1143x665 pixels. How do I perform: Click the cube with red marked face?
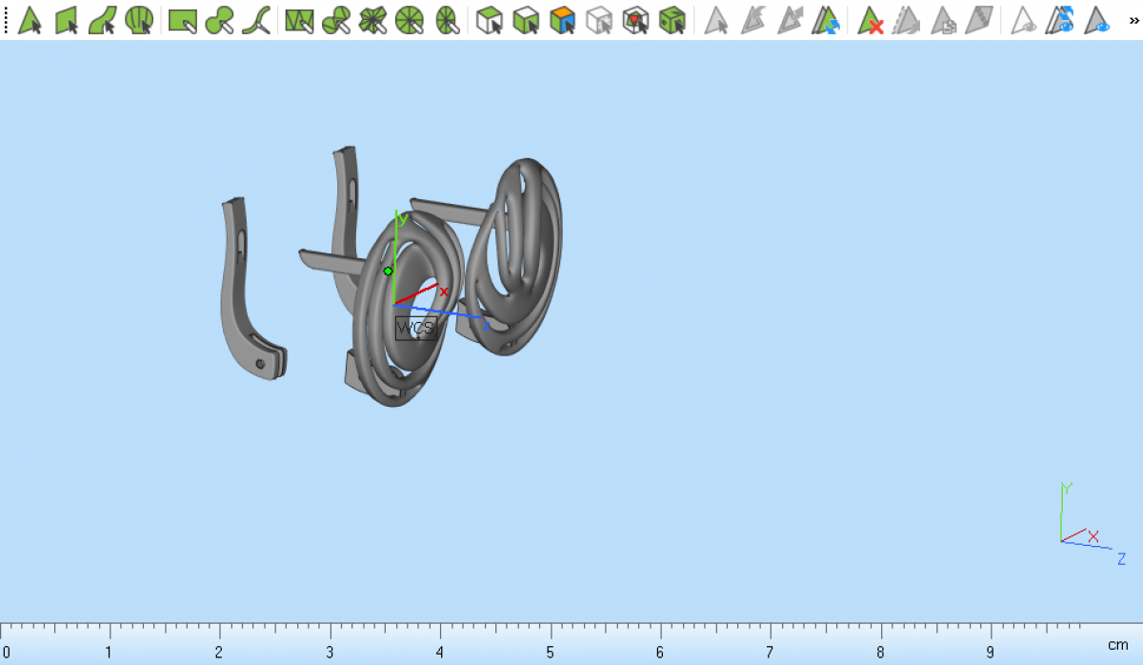click(x=635, y=20)
